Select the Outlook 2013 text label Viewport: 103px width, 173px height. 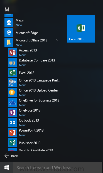pos(29,120)
